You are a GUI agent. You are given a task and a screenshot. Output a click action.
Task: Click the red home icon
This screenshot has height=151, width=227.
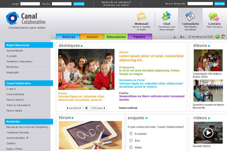click(223, 37)
